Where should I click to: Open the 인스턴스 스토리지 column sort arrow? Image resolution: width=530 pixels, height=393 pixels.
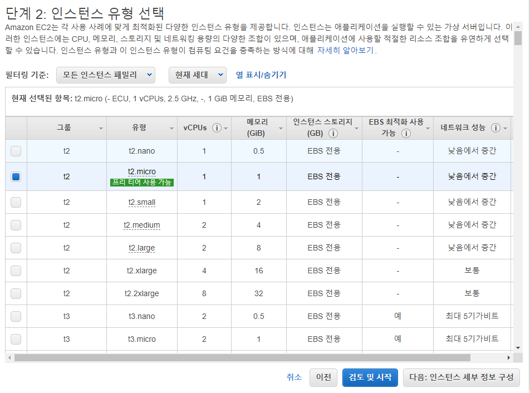[x=357, y=129]
